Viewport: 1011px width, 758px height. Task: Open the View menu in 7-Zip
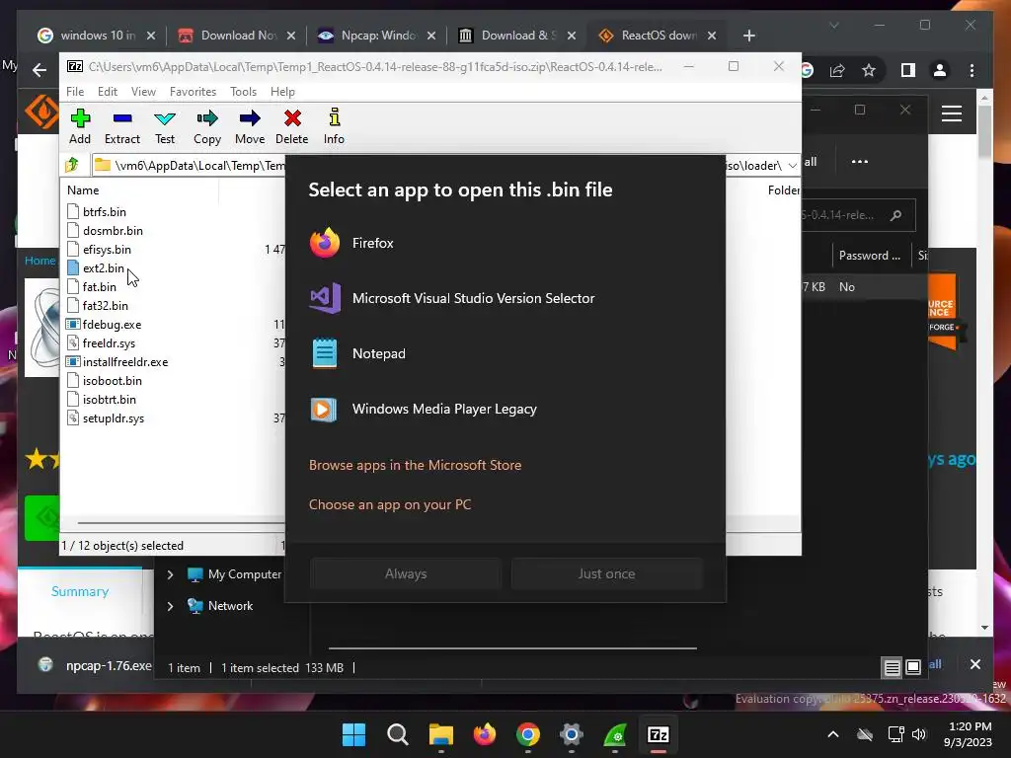(143, 92)
